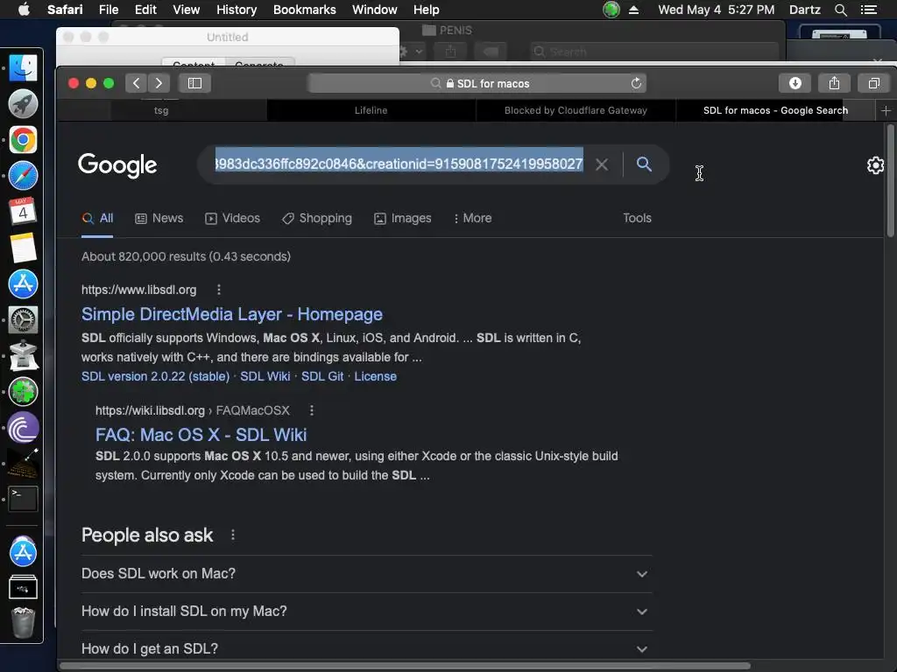Expand 'Does SDL work on Mac?' question

[366, 574]
